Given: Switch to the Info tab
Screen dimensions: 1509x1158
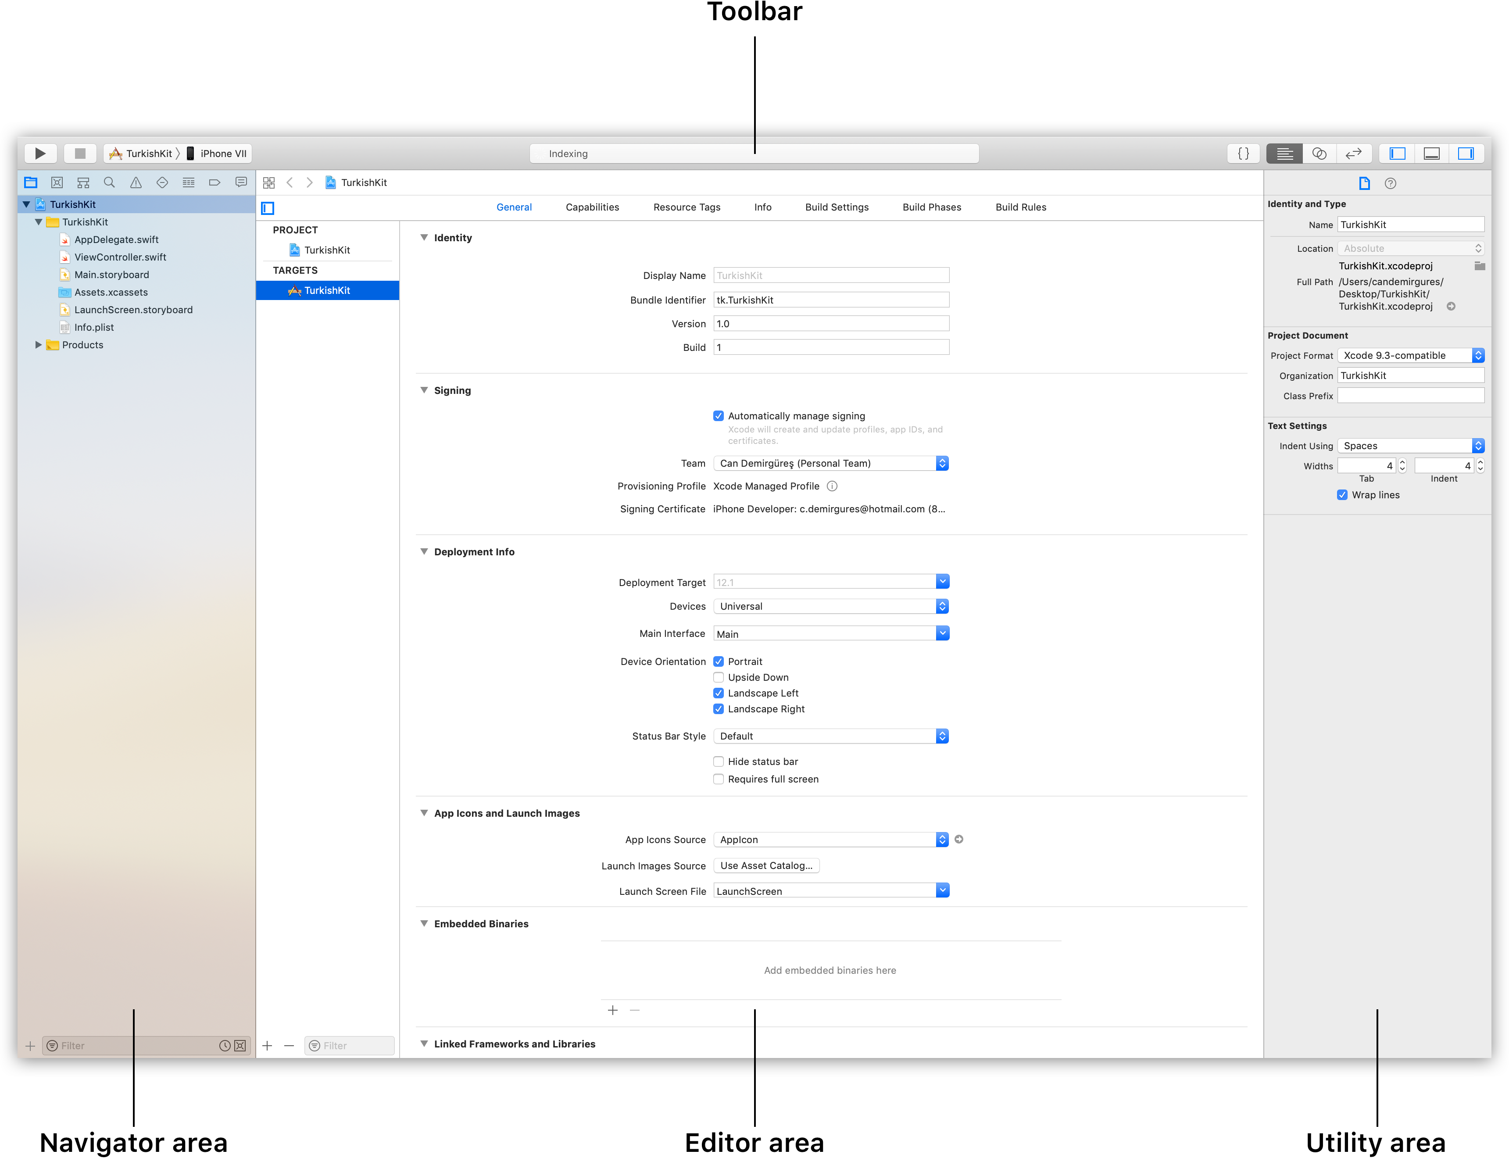Looking at the screenshot, I should click(762, 207).
